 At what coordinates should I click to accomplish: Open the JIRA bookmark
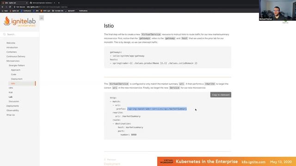[x=36, y=11]
